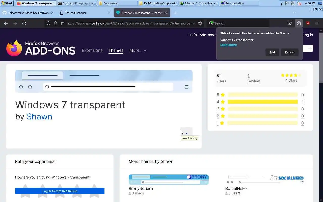Click Log in to rate this theme
This screenshot has width=323, height=202.
pyautogui.click(x=60, y=191)
